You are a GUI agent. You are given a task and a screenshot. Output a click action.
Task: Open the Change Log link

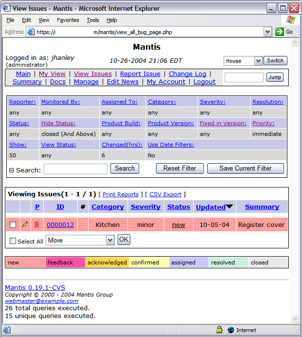187,74
